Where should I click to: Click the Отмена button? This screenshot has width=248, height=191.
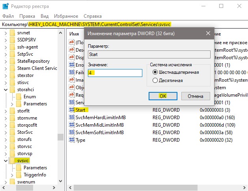[x=196, y=96]
